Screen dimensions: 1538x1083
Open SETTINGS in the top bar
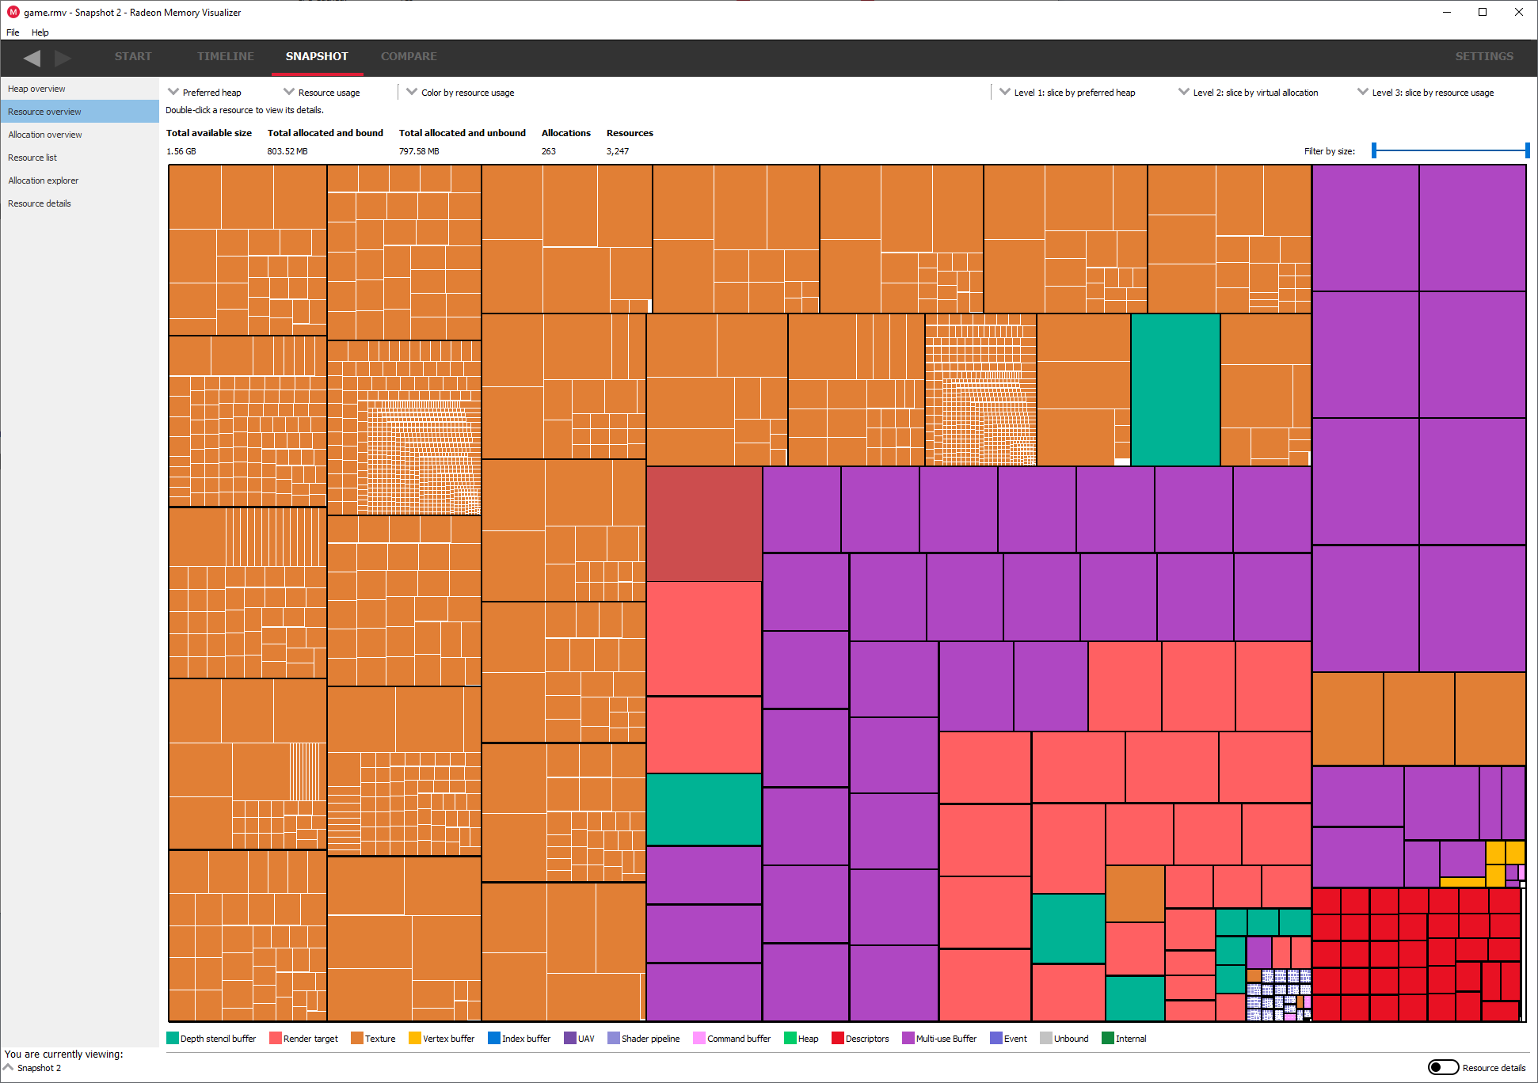pyautogui.click(x=1484, y=56)
